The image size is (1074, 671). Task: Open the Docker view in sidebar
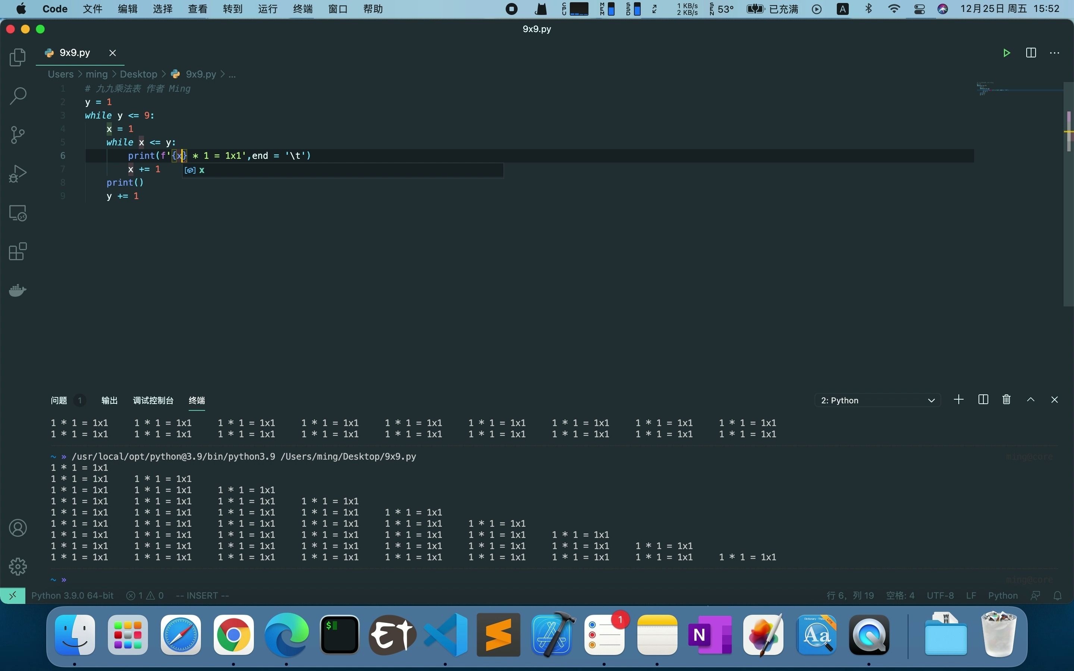(18, 290)
